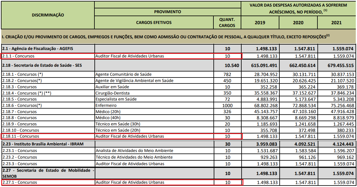Click '2.18.4 - Concursos (*) (**)' row label
The height and width of the screenshot is (187, 357).
27,93
